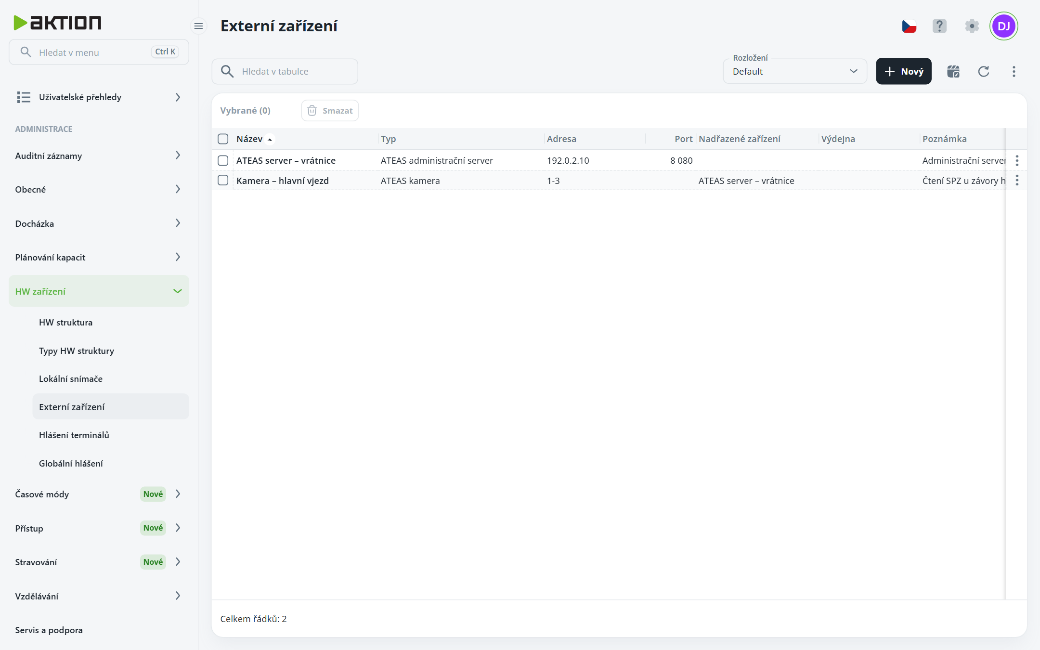Expand the Obecné menu section
1040x650 pixels.
tap(99, 189)
